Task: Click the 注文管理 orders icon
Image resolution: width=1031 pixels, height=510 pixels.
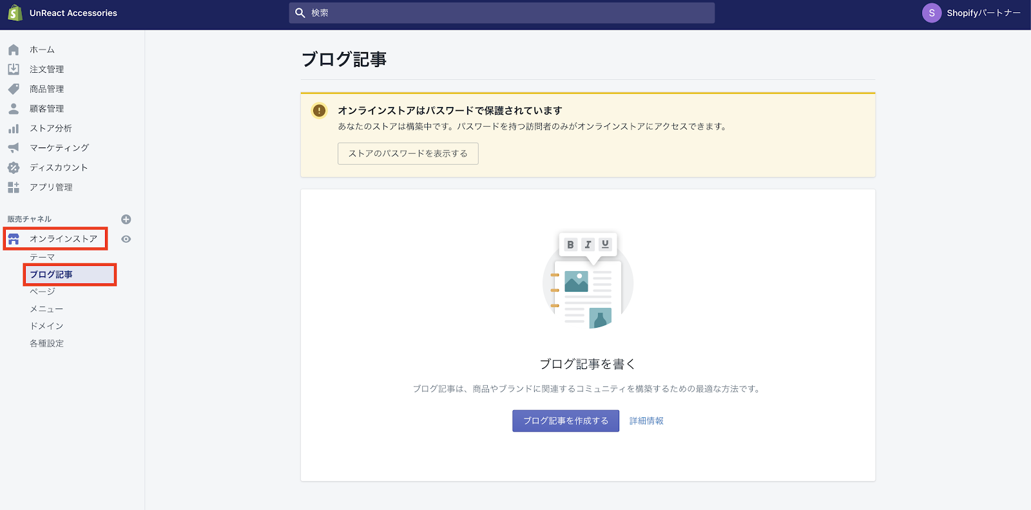Action: pyautogui.click(x=14, y=69)
